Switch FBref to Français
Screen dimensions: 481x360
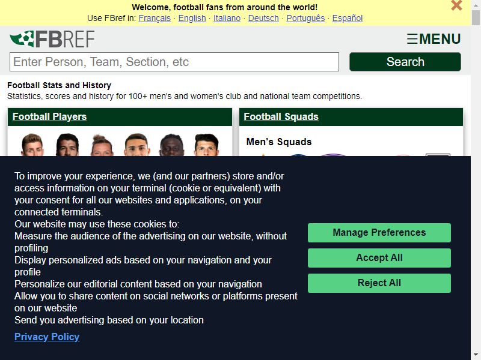(155, 18)
